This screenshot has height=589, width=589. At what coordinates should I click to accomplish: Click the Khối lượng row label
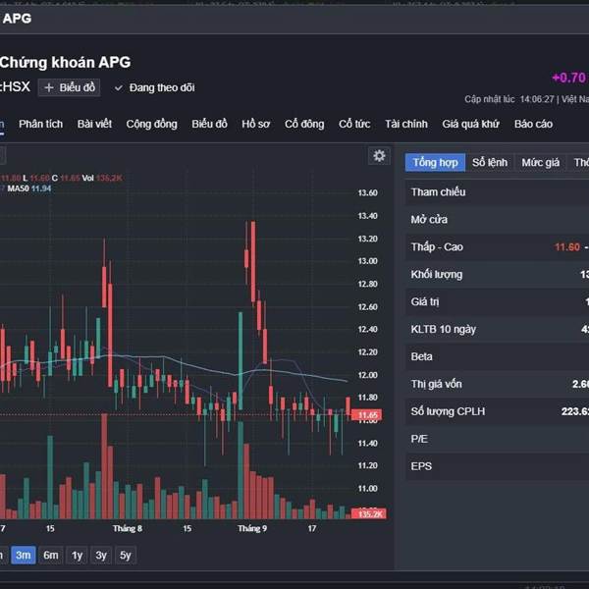click(437, 274)
